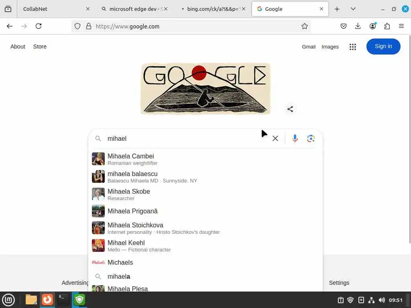Click the page vertical scrollbar
This screenshot has width=411, height=308.
coord(409,139)
